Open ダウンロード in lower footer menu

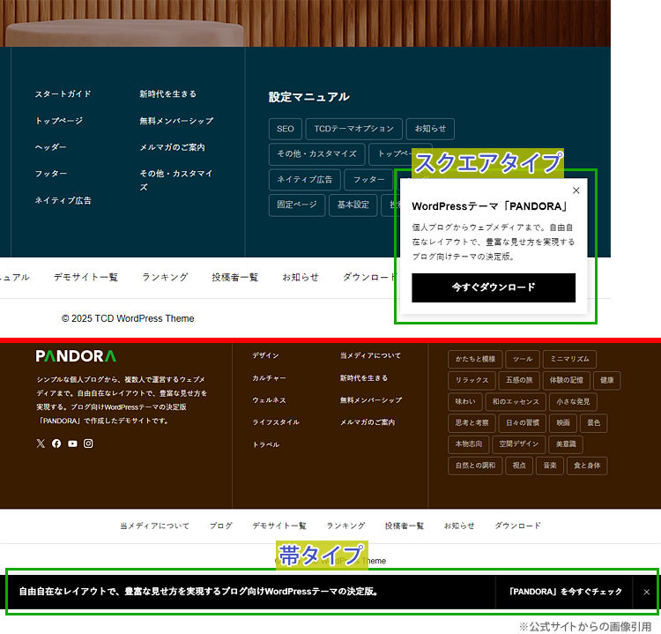pyautogui.click(x=517, y=526)
